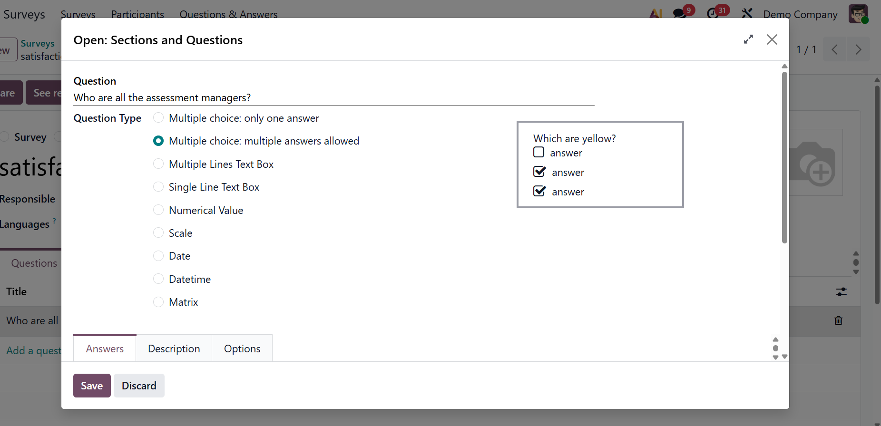
Task: Go to the previous record arrow
Action: pos(834,49)
